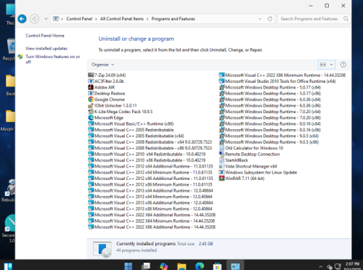Open Control Panel Home link

coord(45,36)
